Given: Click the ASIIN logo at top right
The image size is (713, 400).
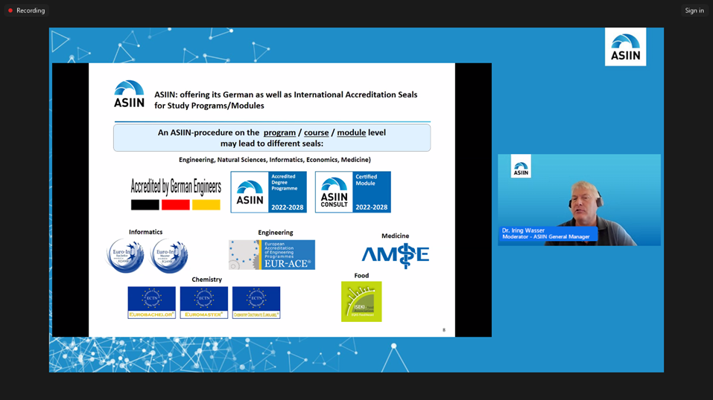Looking at the screenshot, I should (x=625, y=47).
